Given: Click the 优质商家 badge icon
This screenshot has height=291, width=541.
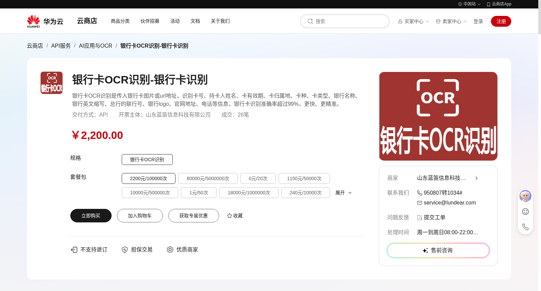Looking at the screenshot, I should [170, 250].
